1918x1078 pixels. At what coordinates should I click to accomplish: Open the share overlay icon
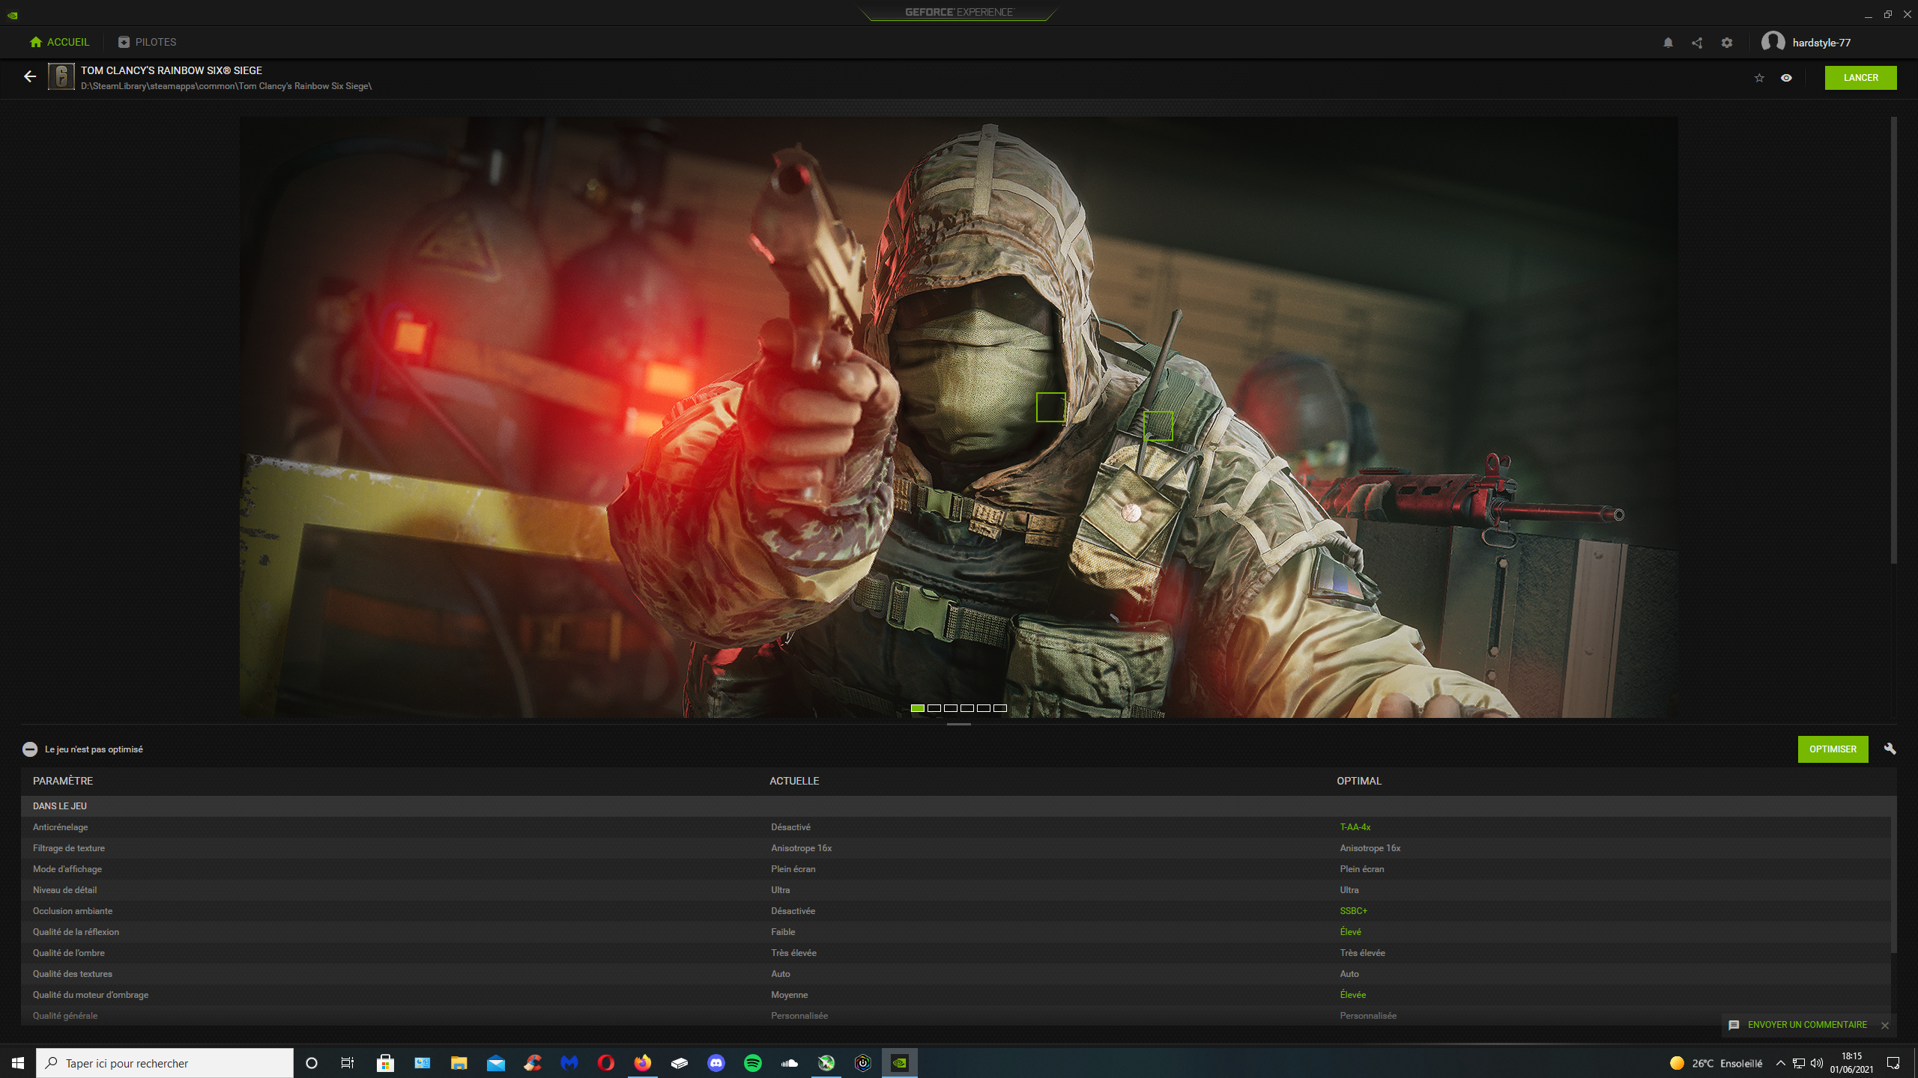click(1697, 43)
